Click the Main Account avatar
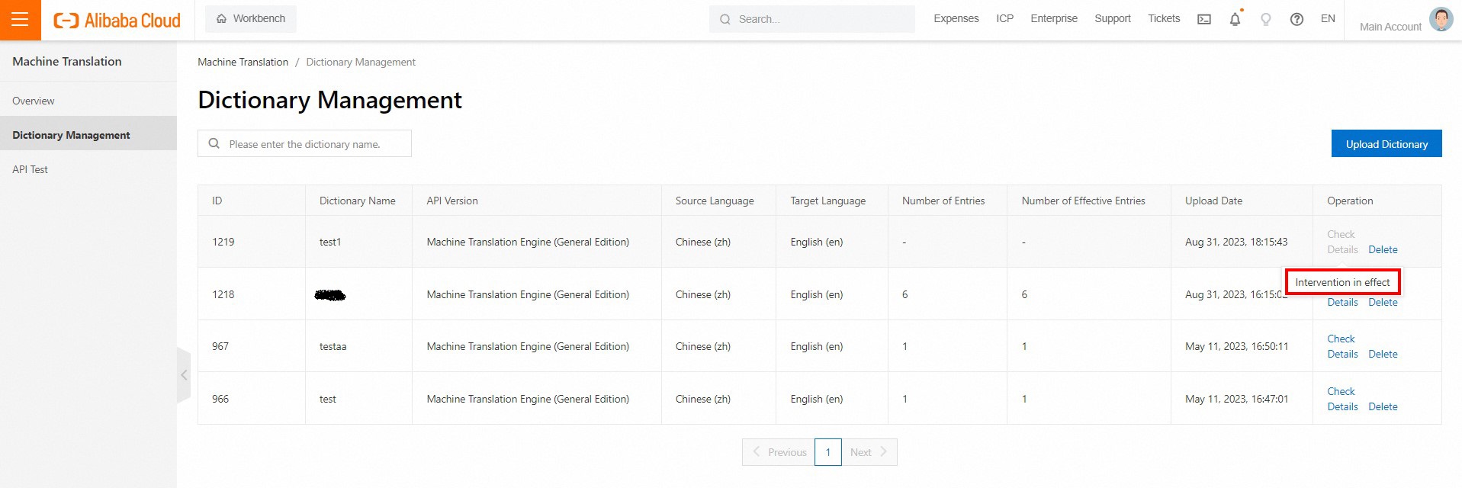The width and height of the screenshot is (1462, 488). tap(1441, 19)
